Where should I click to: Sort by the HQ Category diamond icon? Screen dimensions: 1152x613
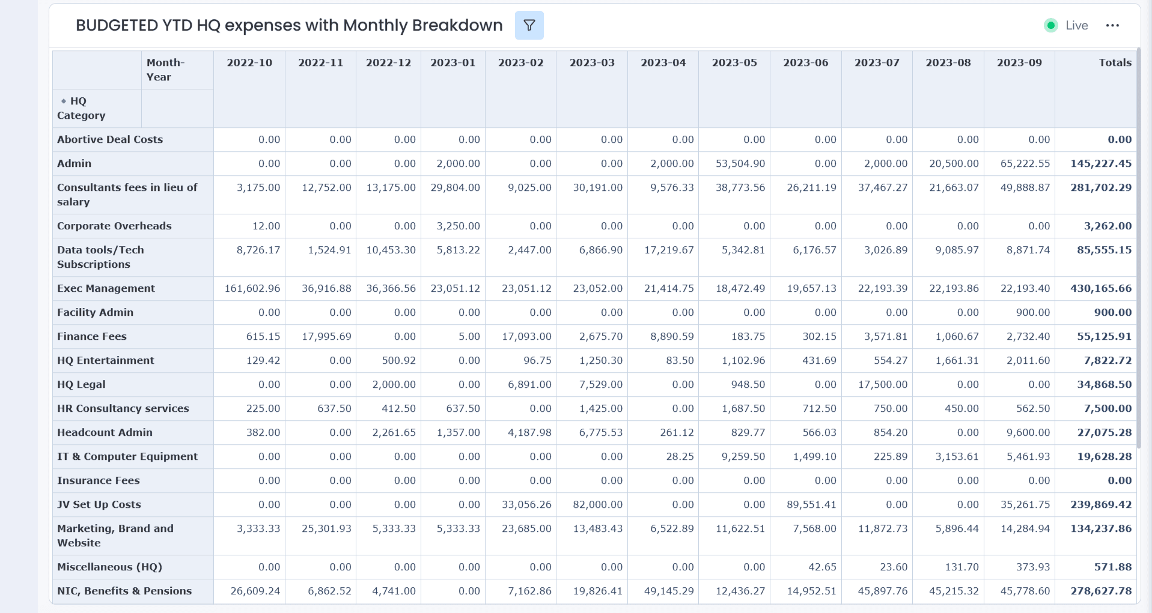pyautogui.click(x=64, y=101)
